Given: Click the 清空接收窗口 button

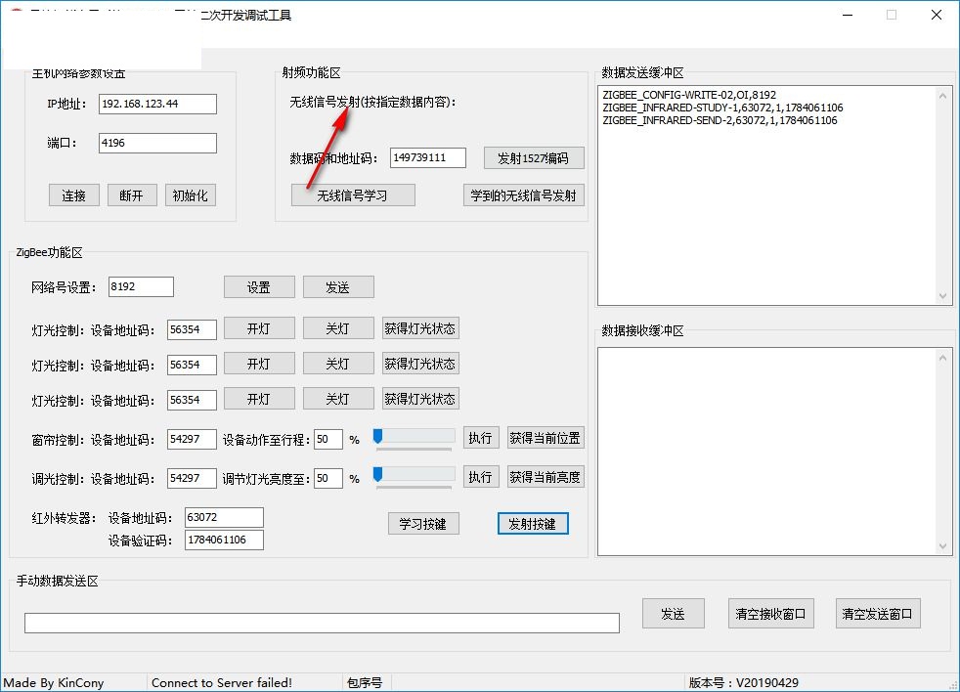Looking at the screenshot, I should point(770,614).
